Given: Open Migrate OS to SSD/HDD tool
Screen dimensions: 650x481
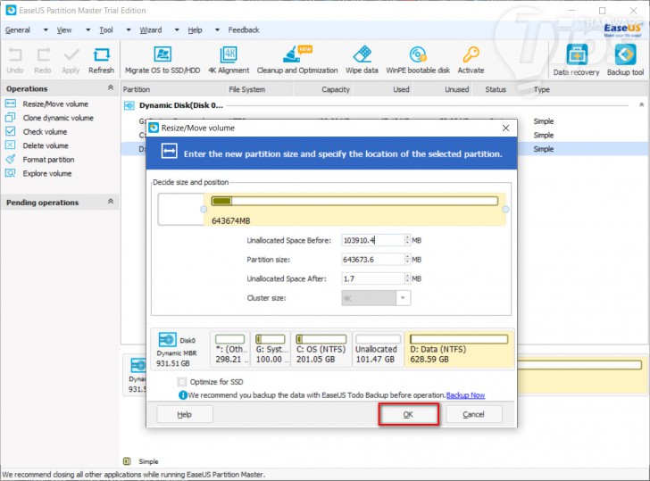Looking at the screenshot, I should tap(162, 61).
